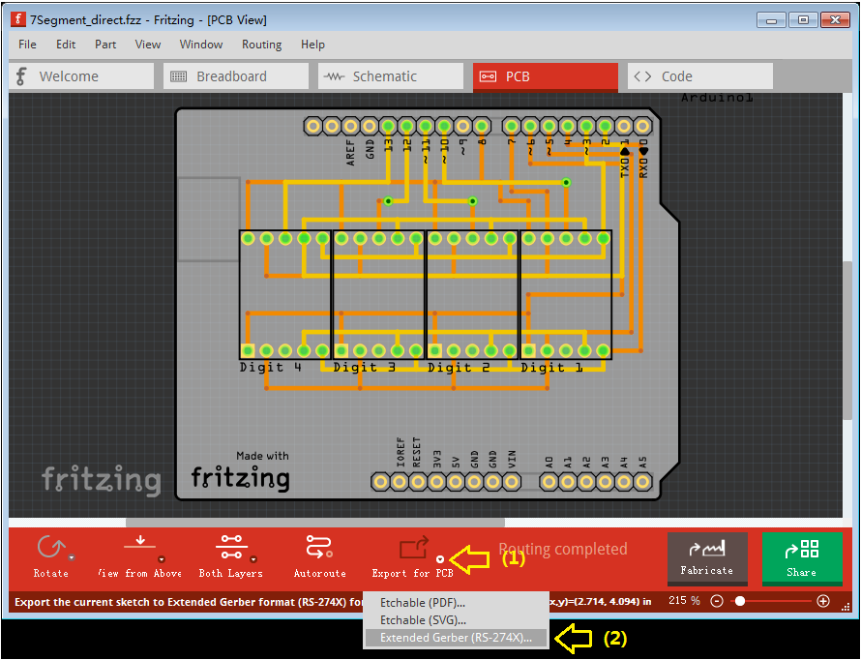Click the IOREF silkscreen label
Screen dimensions: 861x660
click(401, 453)
